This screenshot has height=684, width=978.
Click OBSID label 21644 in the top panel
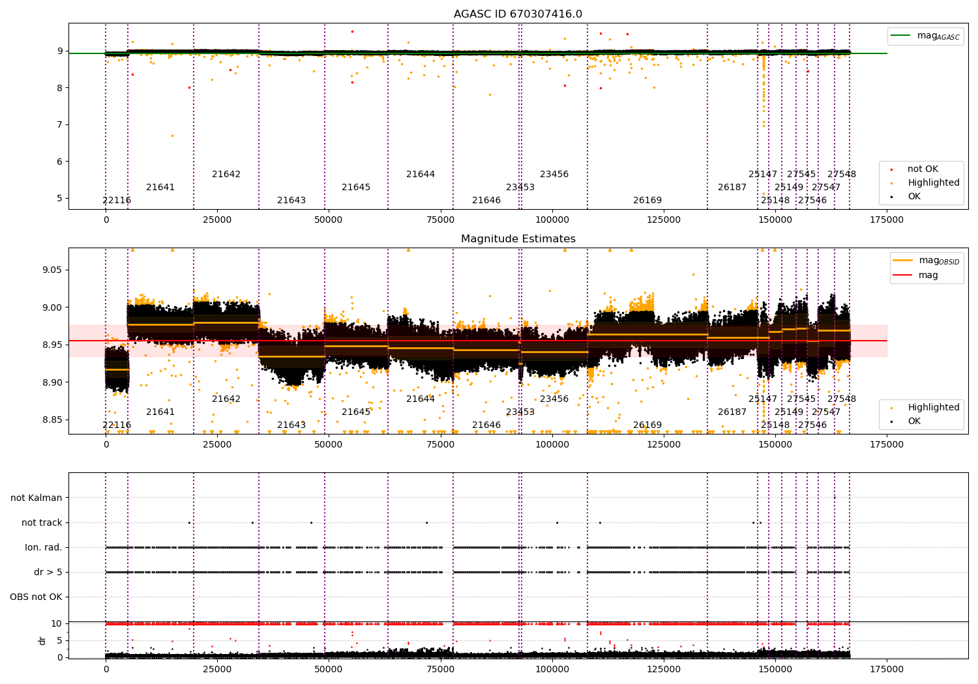(421, 174)
